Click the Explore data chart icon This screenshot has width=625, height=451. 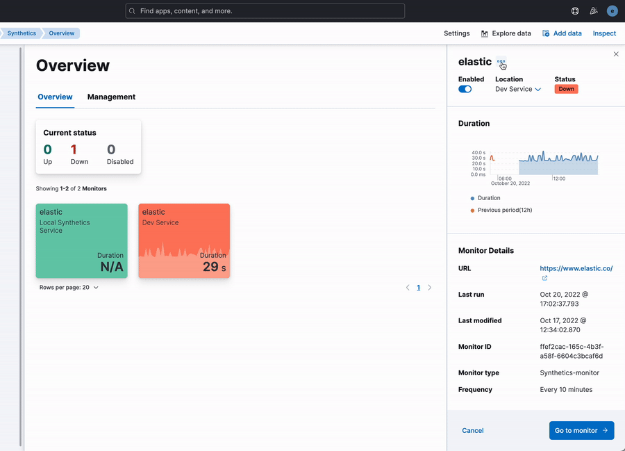tap(484, 33)
